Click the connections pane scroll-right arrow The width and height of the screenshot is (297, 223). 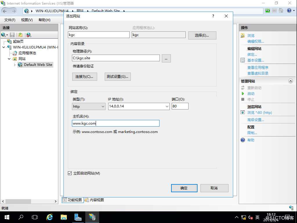(55, 202)
